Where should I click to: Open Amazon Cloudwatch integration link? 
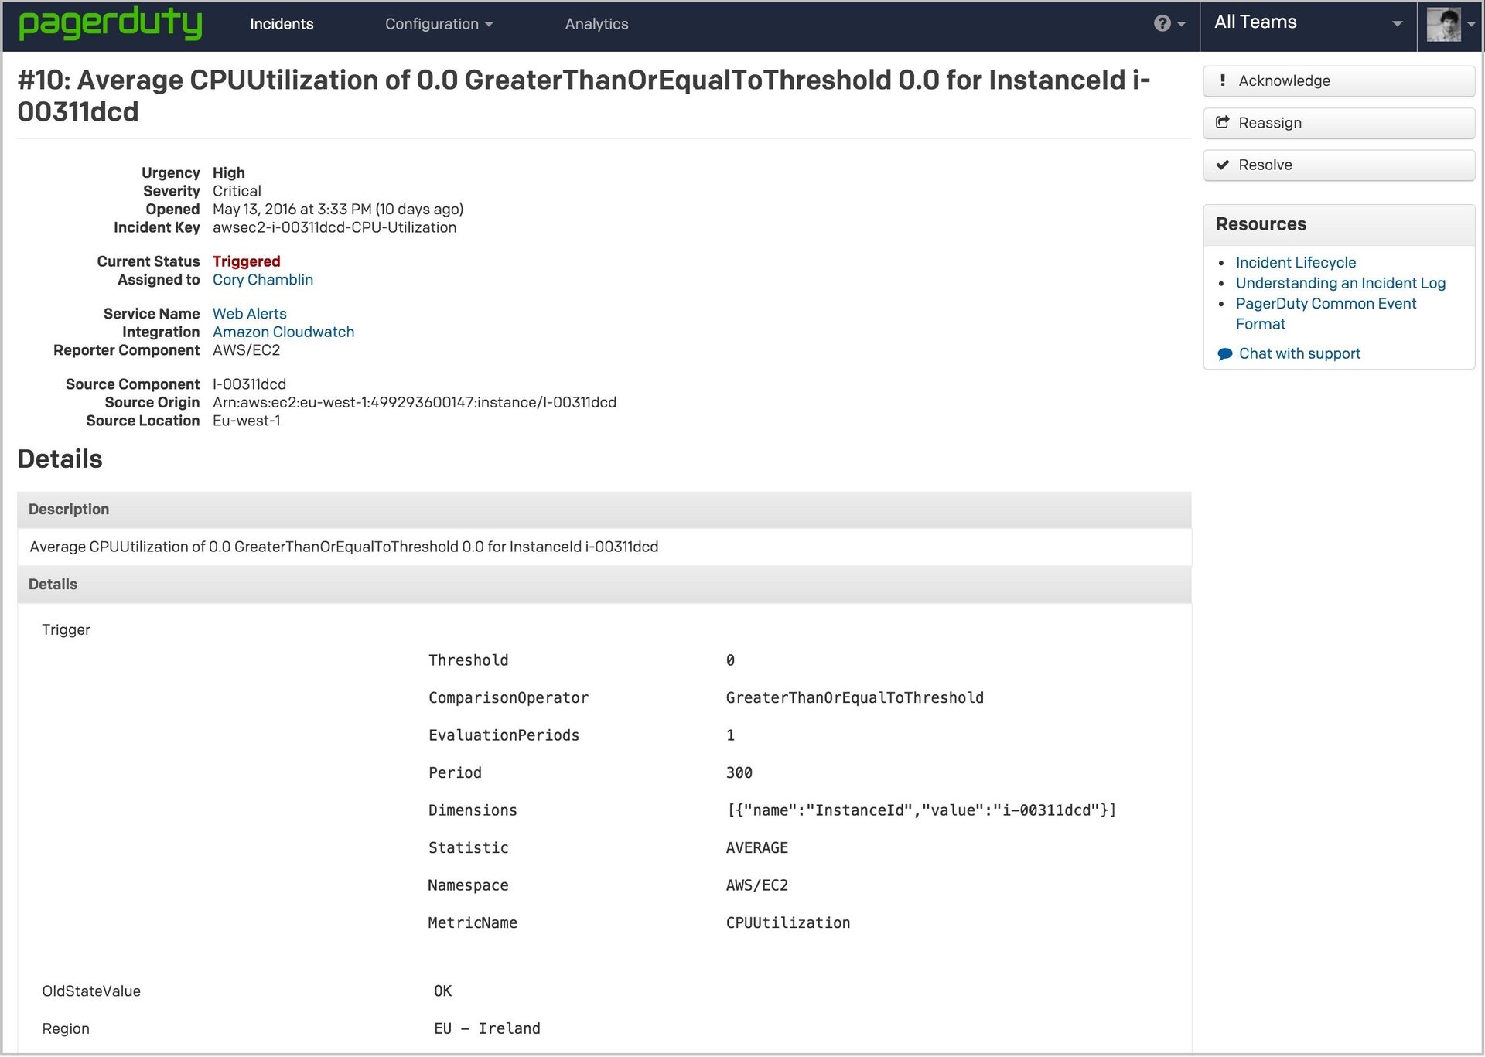[x=283, y=332]
